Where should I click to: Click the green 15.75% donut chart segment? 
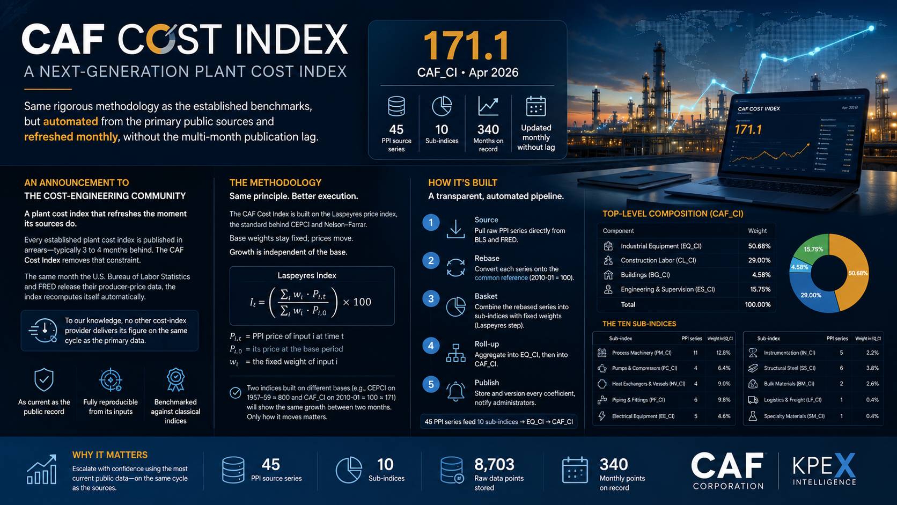coord(812,248)
